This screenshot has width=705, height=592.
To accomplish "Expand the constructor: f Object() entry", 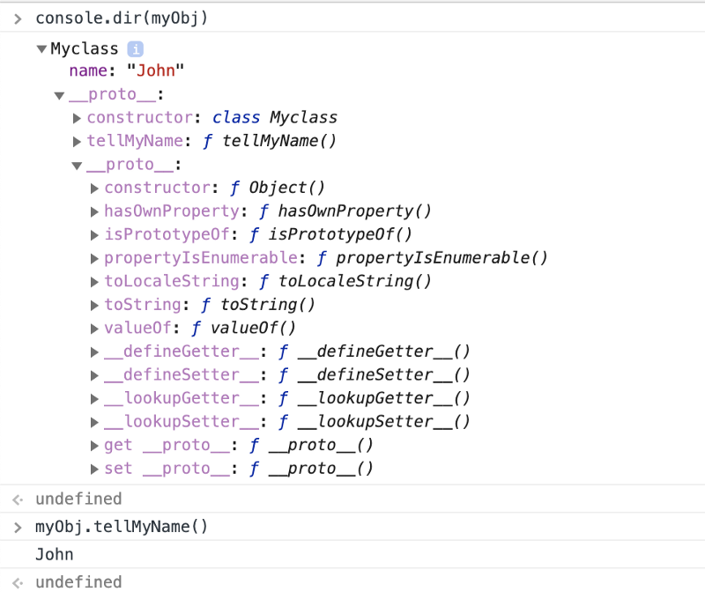I will coord(95,188).
